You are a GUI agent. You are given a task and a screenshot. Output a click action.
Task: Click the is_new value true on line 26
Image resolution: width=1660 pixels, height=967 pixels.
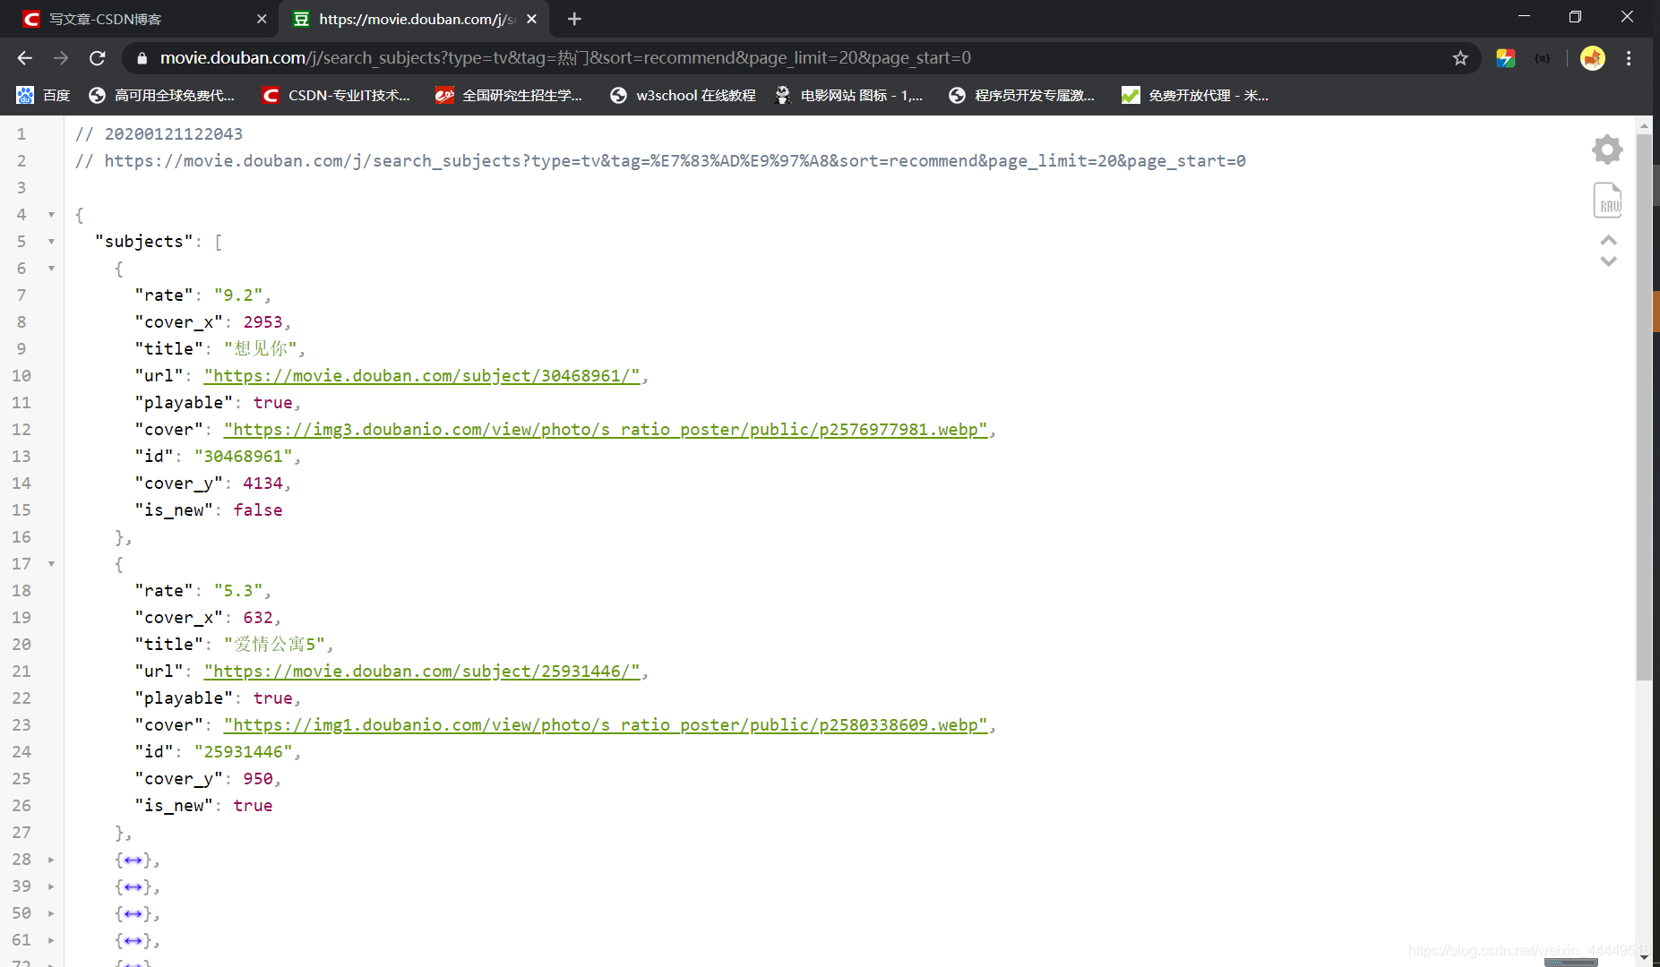pos(253,806)
